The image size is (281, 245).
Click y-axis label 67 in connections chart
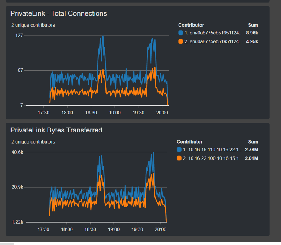(x=20, y=70)
